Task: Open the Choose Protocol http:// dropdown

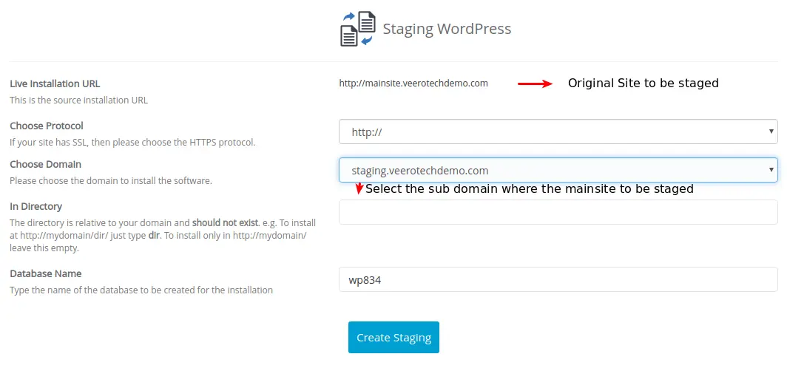Action: (x=558, y=132)
